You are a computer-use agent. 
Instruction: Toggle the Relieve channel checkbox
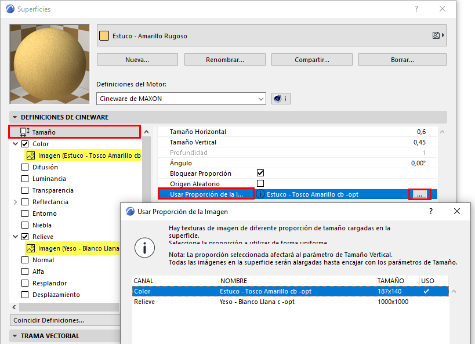point(25,237)
